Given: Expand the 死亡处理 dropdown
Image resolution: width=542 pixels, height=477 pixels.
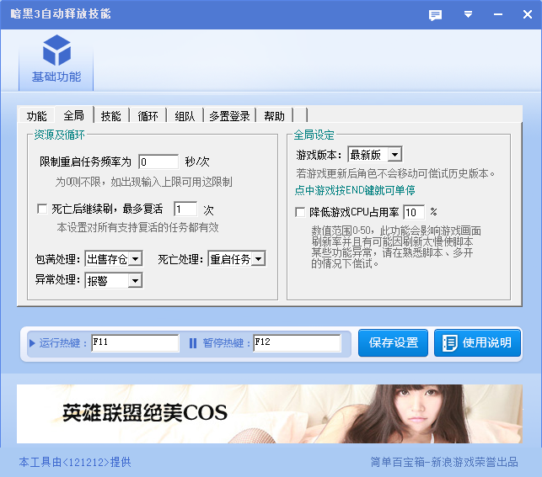Looking at the screenshot, I should [258, 259].
